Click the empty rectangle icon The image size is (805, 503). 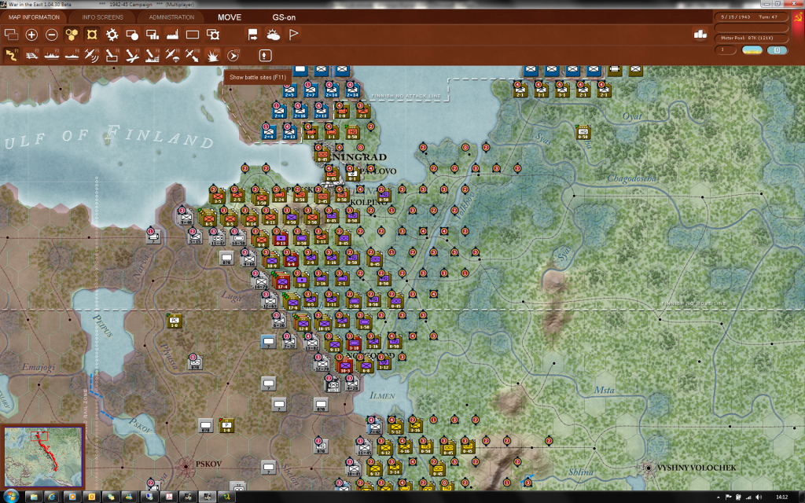[x=193, y=35]
